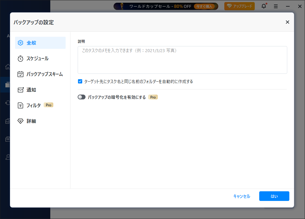This screenshot has height=219, width=305.
Task: Click the アップグレード upgrade button
Action: click(239, 6)
